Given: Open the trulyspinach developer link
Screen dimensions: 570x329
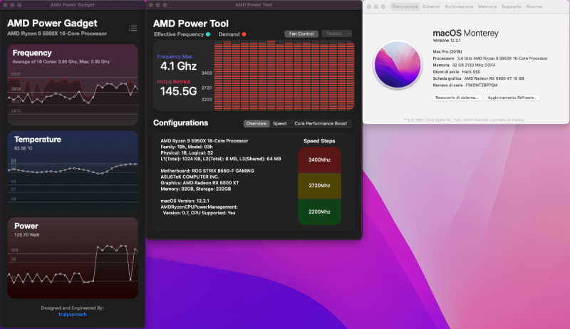Looking at the screenshot, I should pos(73,315).
